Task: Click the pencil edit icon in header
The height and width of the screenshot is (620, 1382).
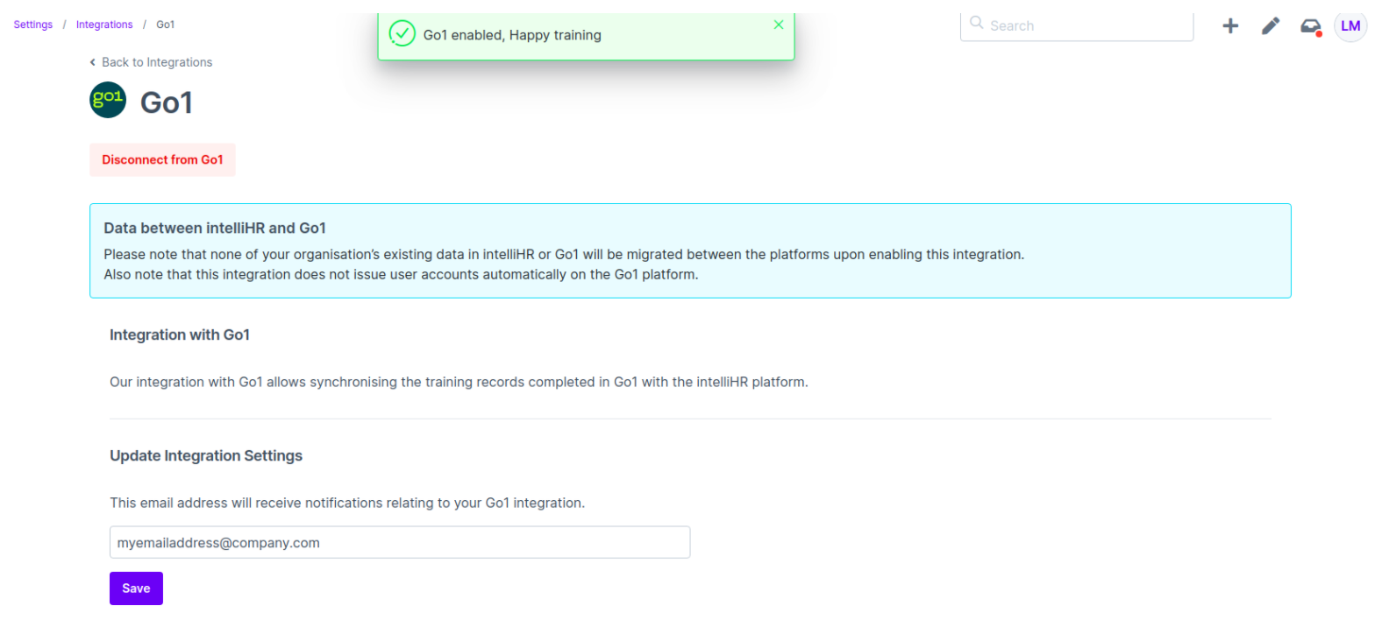Action: coord(1270,26)
